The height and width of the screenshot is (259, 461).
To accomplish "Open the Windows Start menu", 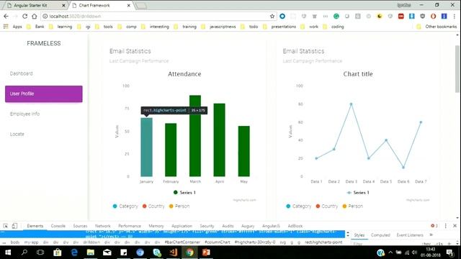I will [8, 253].
